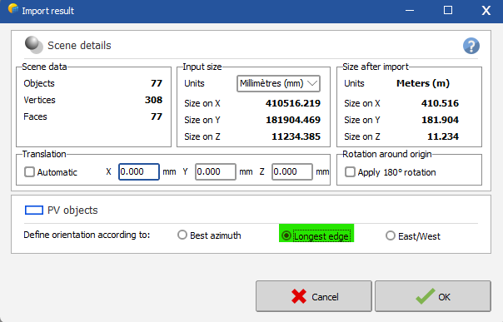Viewport: 503px width, 322px height.
Task: Enable Automatic translation checkbox
Action: pyautogui.click(x=29, y=172)
